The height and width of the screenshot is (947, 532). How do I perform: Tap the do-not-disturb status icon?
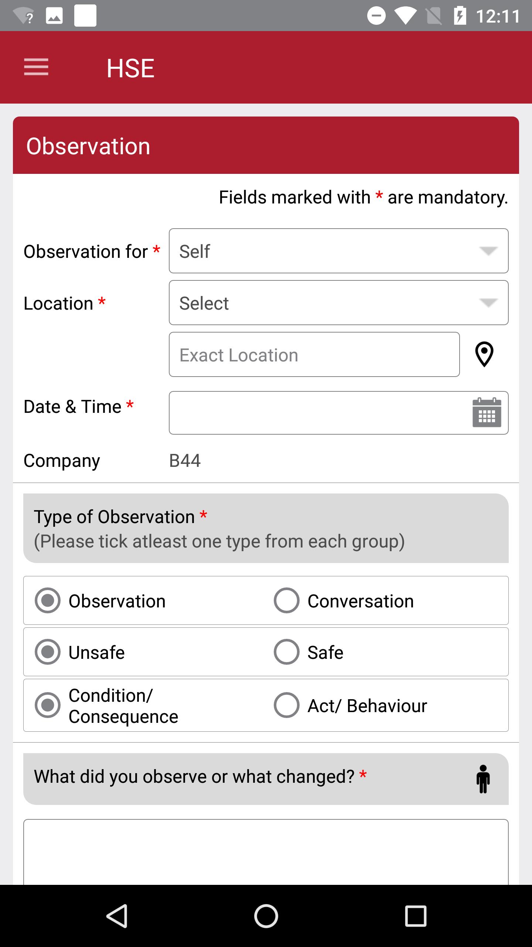[376, 16]
